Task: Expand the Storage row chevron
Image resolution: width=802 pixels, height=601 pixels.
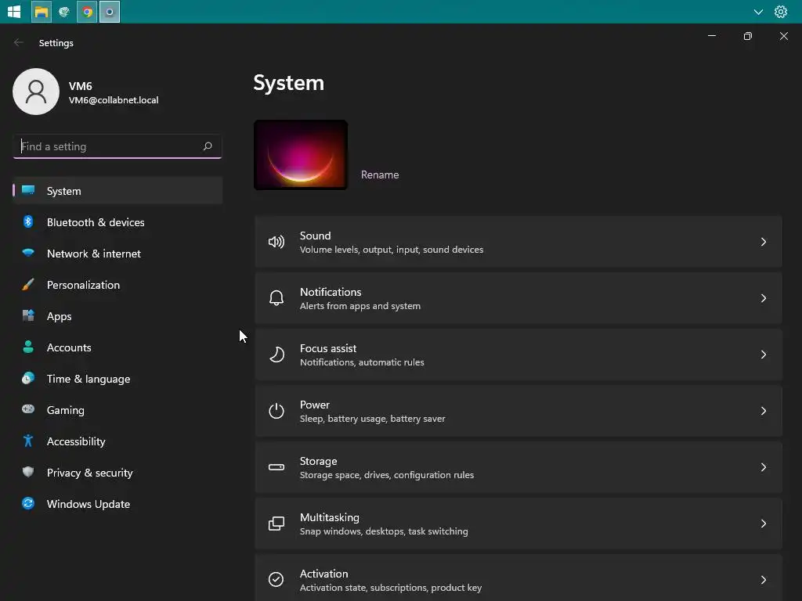Action: click(763, 467)
